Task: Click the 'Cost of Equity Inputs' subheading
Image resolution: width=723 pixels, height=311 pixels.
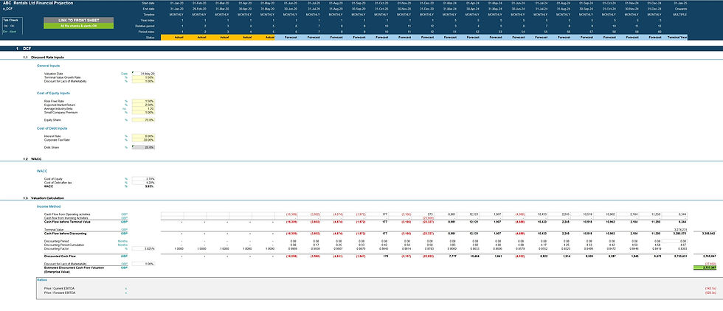Action: [53, 93]
